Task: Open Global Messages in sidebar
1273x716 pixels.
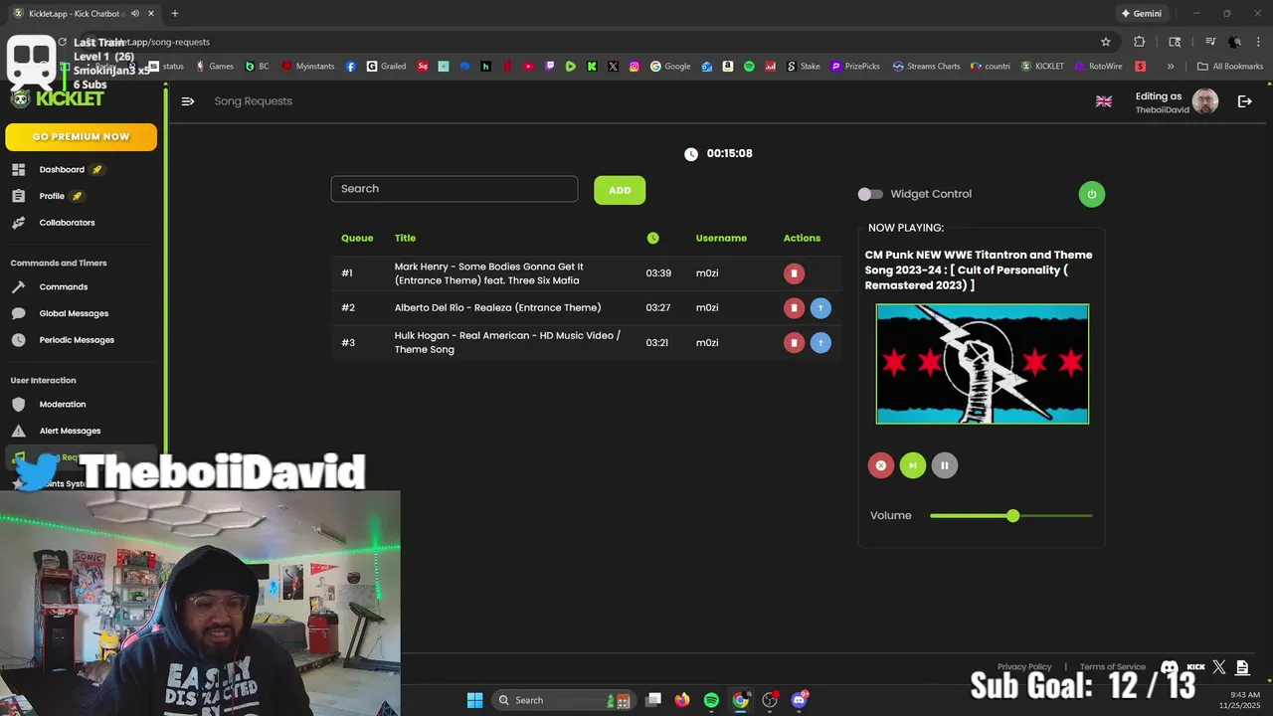Action: pyautogui.click(x=74, y=313)
